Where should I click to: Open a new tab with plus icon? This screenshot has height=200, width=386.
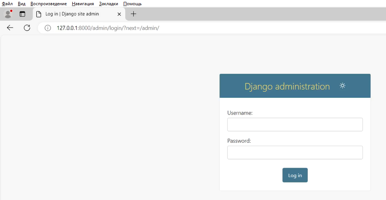[x=133, y=14]
